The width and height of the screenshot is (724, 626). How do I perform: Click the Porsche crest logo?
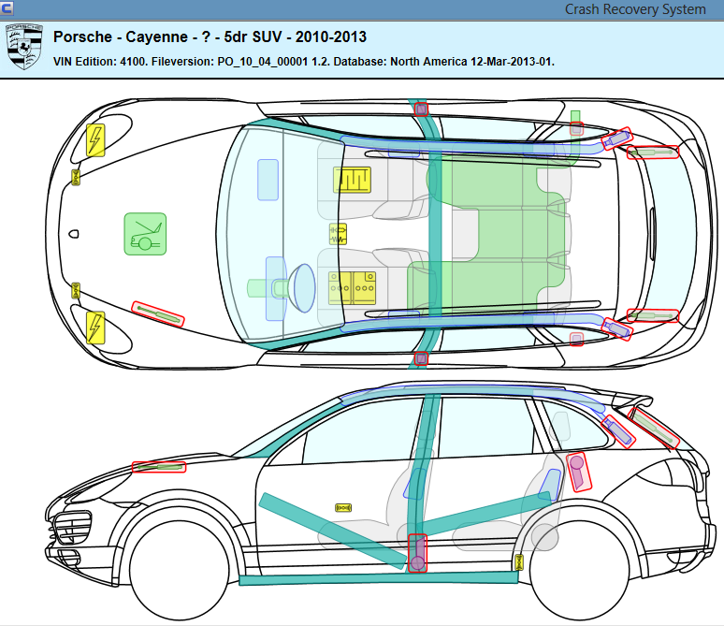(24, 47)
